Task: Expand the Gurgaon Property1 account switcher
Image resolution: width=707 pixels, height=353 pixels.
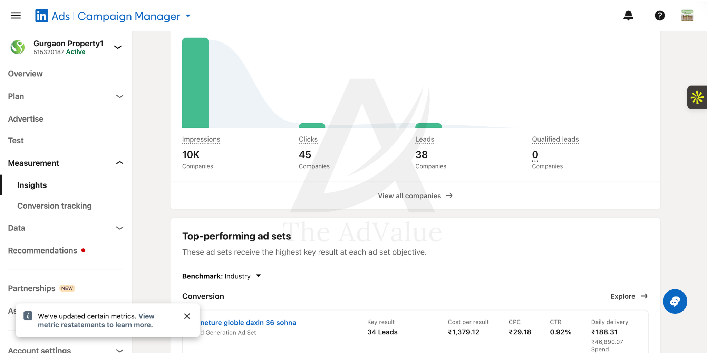Action: [x=118, y=47]
